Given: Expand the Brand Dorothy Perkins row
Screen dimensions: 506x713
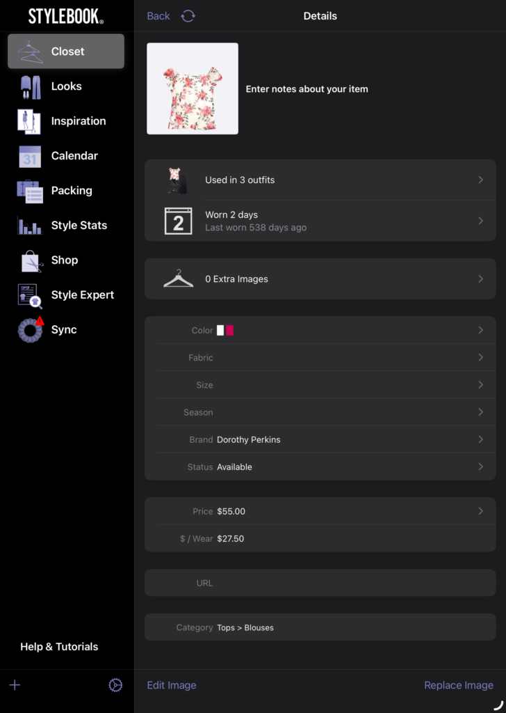Looking at the screenshot, I should coord(320,439).
